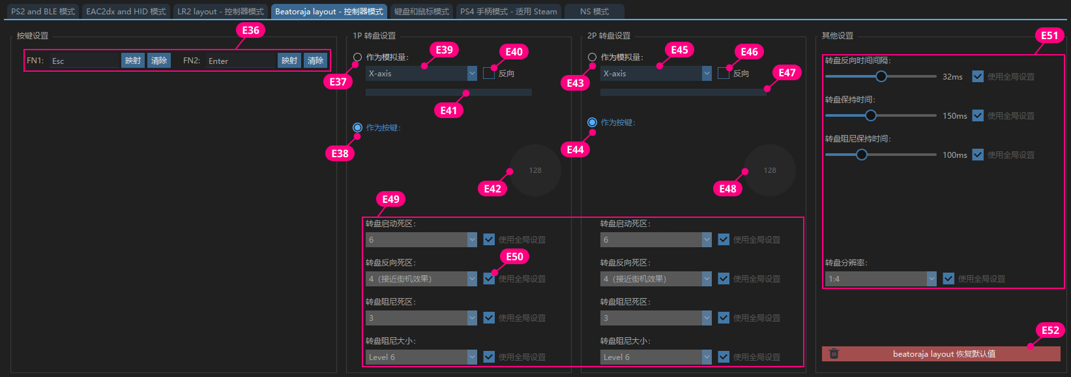Screen dimensions: 1071x377
Task: Uncheck global setting for 转盘保持时间
Action: pos(978,115)
